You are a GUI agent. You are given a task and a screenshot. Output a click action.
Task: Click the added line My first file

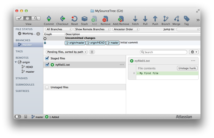pos(167,73)
